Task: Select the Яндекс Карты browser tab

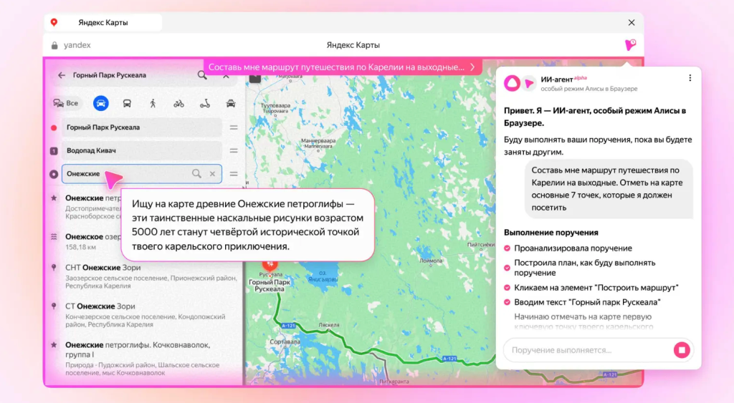Action: pyautogui.click(x=104, y=23)
